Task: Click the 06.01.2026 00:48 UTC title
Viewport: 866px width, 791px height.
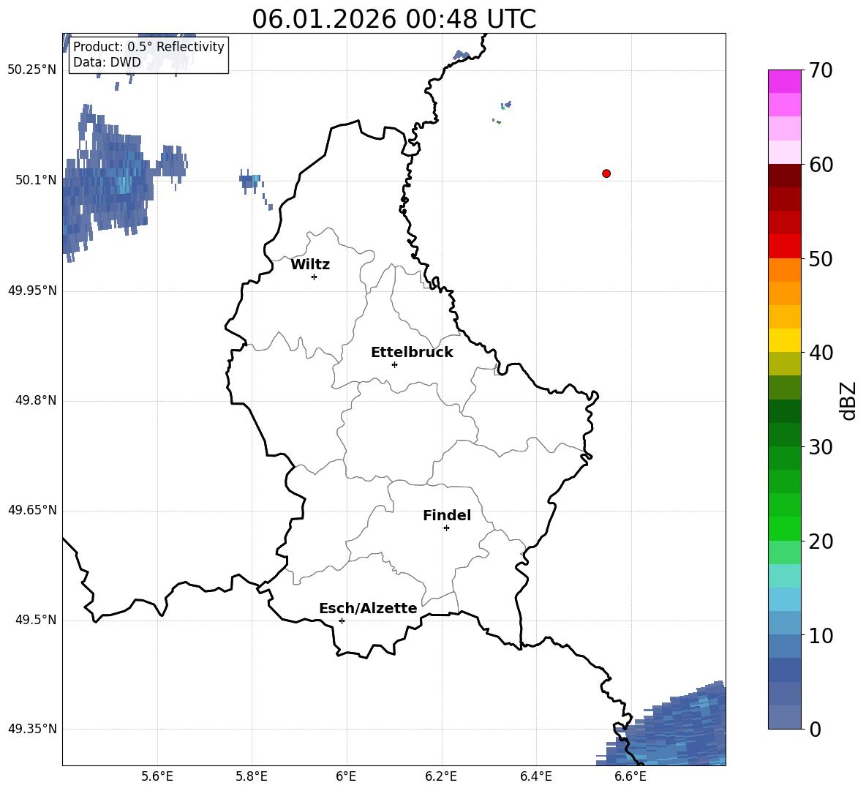Action: (394, 19)
